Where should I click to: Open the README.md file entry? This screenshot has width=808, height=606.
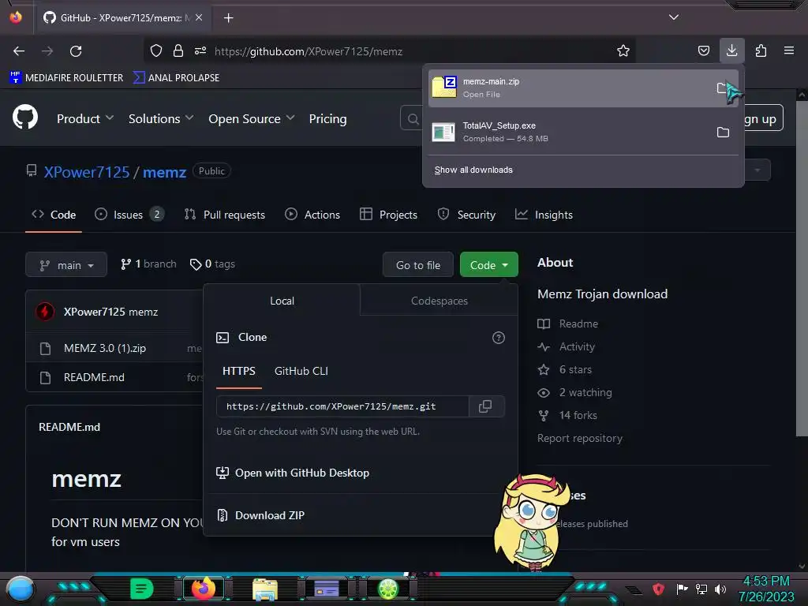coord(94,378)
